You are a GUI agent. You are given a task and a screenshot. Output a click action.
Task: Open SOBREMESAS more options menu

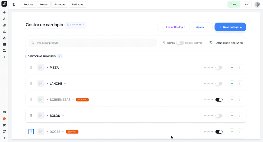point(240,100)
